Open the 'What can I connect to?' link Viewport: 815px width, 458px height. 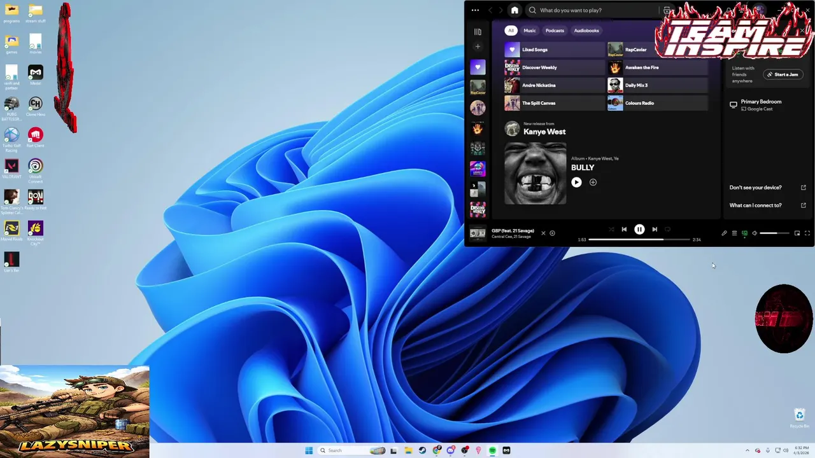(768, 205)
